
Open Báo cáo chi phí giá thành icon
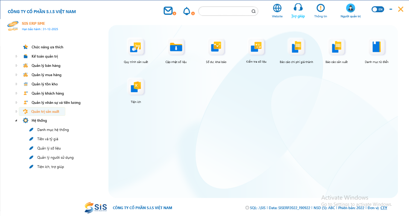[x=296, y=47]
